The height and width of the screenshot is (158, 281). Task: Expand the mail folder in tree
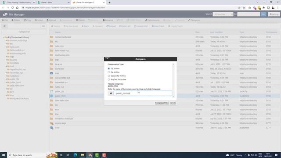6,66
